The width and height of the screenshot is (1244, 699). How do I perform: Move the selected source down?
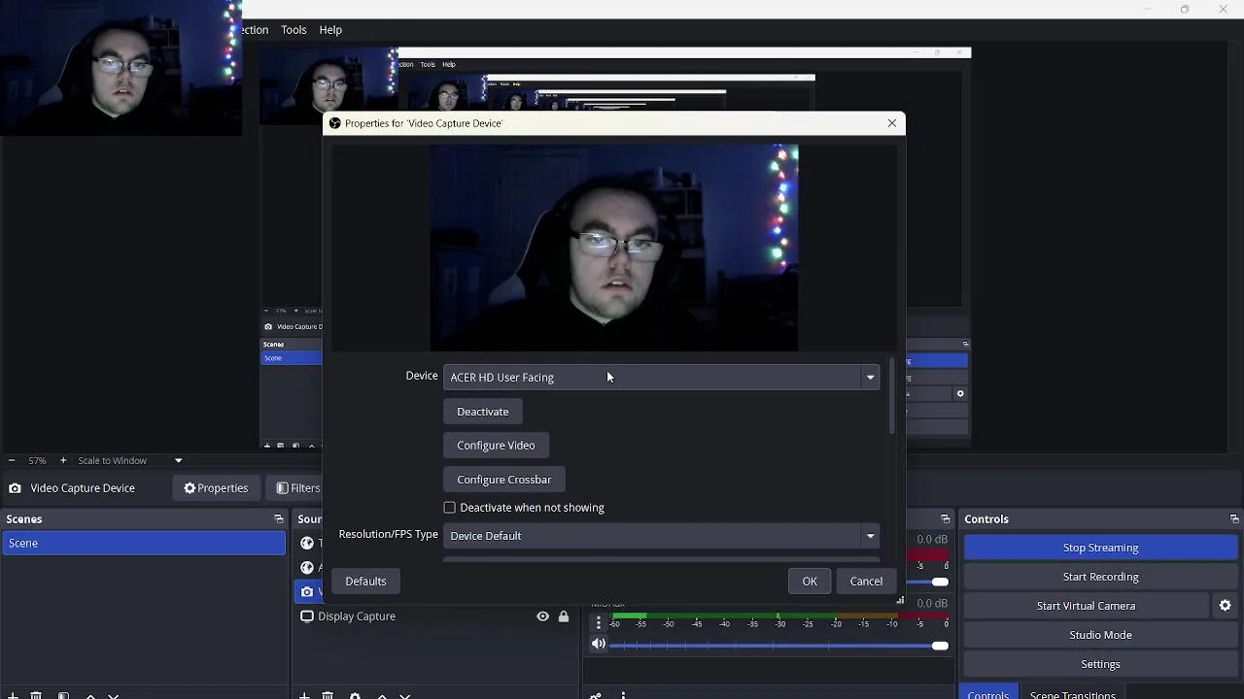click(405, 695)
